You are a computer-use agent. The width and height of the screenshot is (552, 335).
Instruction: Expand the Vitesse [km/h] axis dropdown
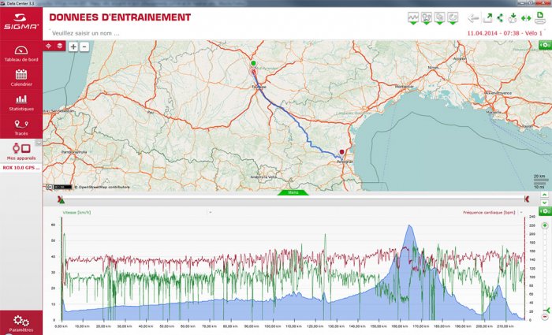click(x=211, y=213)
